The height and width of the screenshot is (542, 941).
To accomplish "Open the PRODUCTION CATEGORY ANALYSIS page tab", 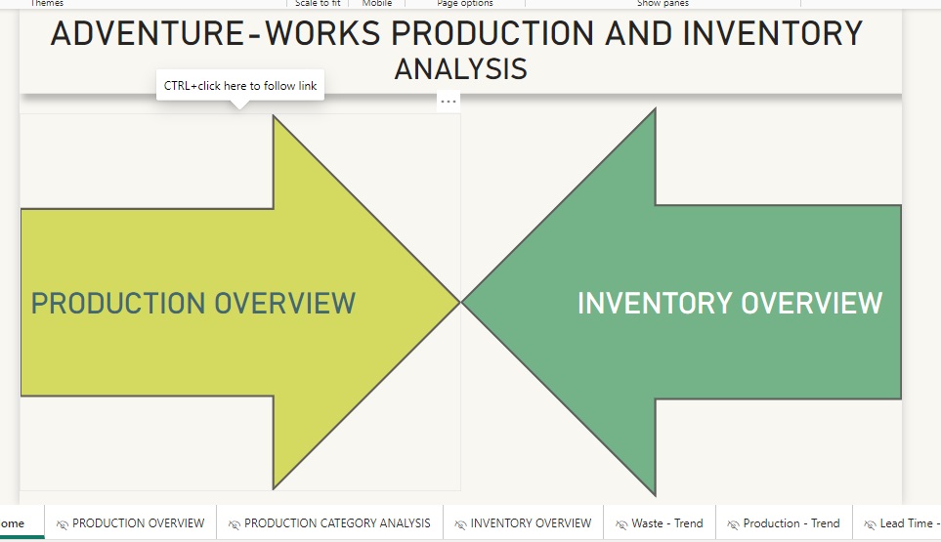I will click(x=336, y=523).
